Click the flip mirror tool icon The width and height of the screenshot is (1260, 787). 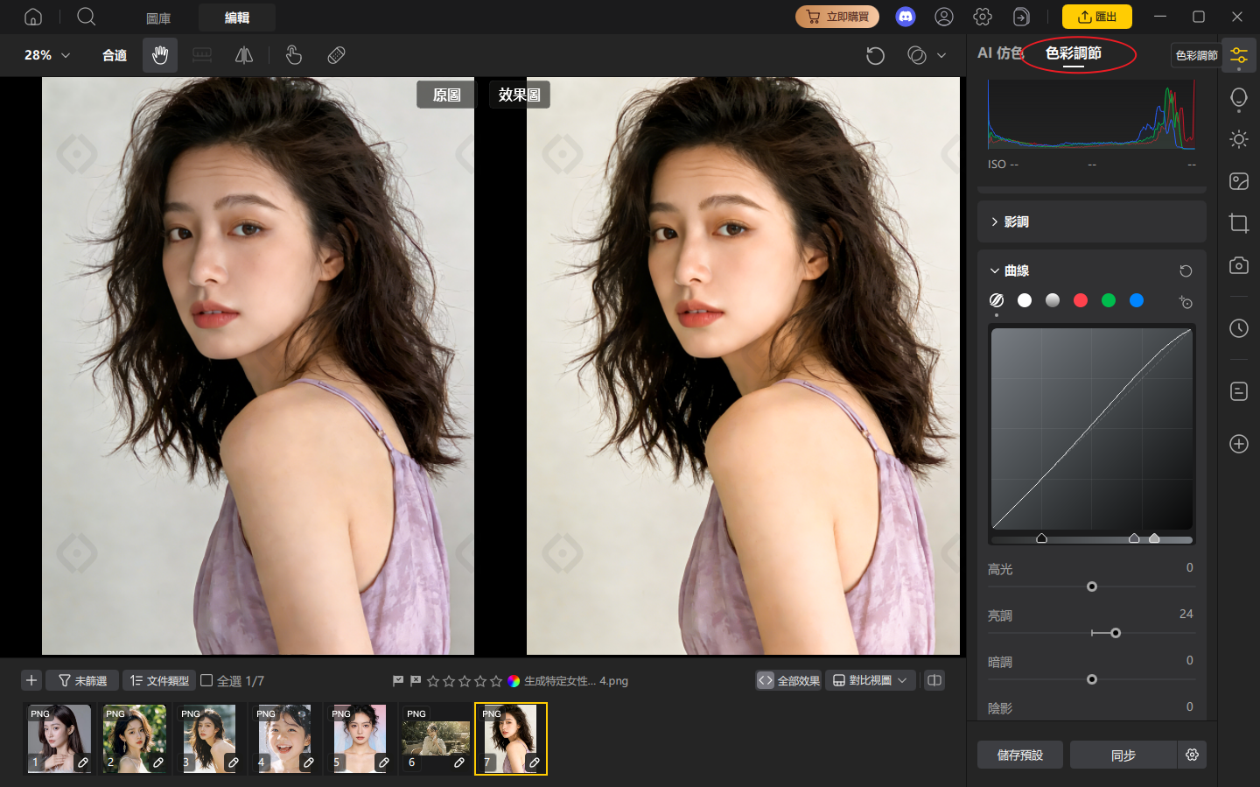point(244,55)
